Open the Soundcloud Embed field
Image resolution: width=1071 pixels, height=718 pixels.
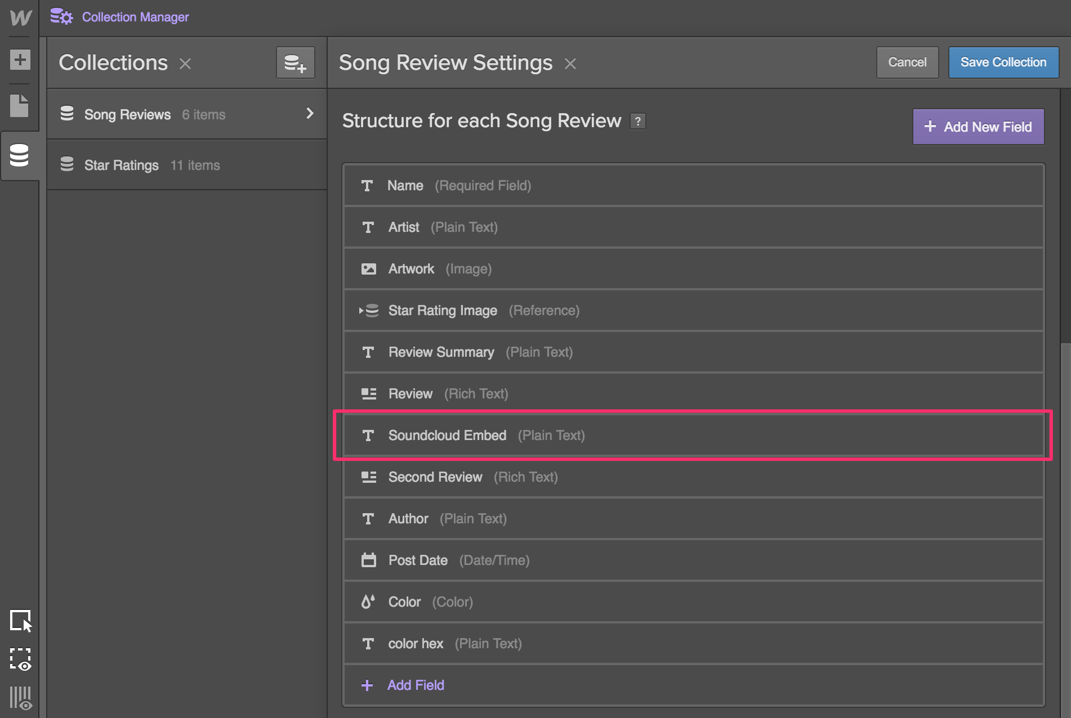(694, 435)
